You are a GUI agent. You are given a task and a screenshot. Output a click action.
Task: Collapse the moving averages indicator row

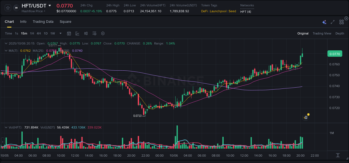6,51
